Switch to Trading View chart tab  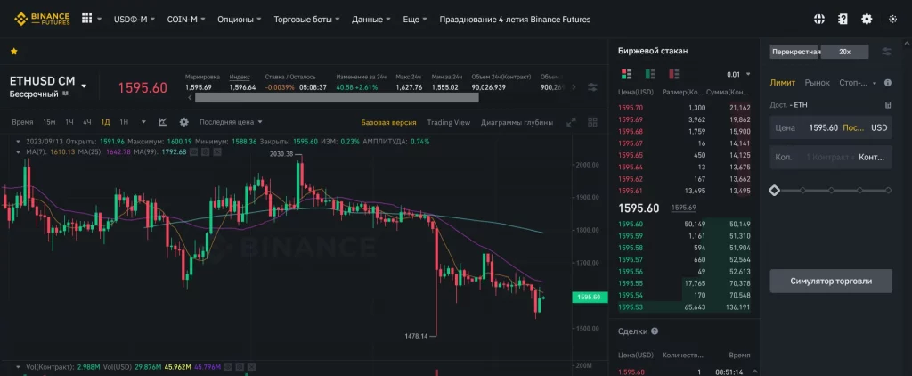[x=449, y=122]
